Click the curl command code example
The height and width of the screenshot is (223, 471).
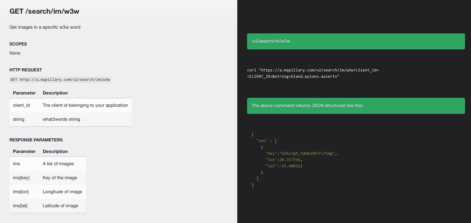click(x=313, y=73)
